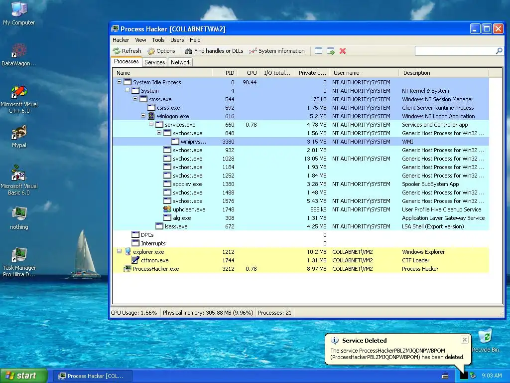Sort by the User name column header

click(364, 73)
